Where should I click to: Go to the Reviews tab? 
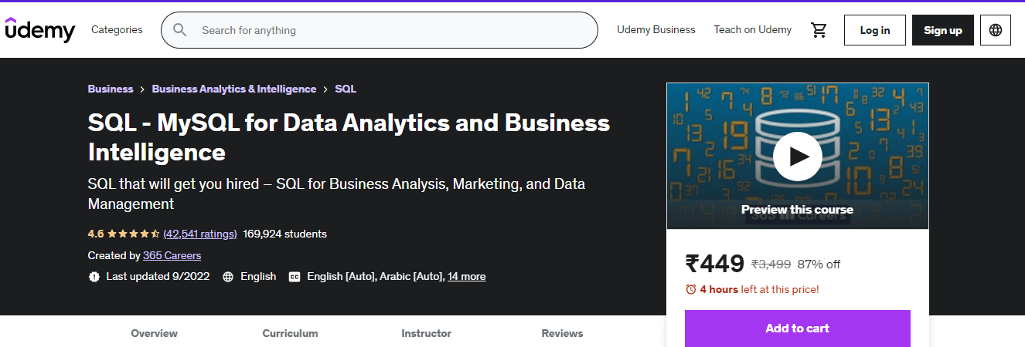[562, 333]
